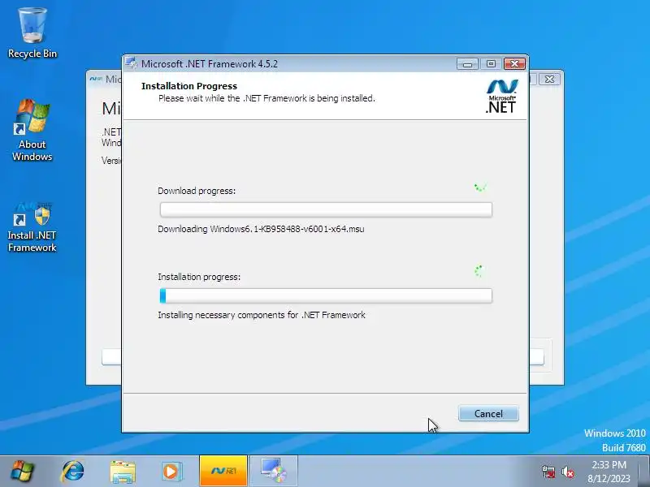The image size is (650, 487).
Task: Select the Install .NET Framework desktop shortcut
Action: point(32,228)
